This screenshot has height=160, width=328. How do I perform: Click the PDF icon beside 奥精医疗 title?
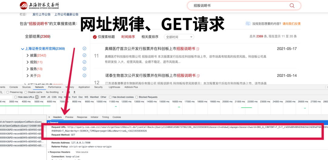click(x=198, y=49)
